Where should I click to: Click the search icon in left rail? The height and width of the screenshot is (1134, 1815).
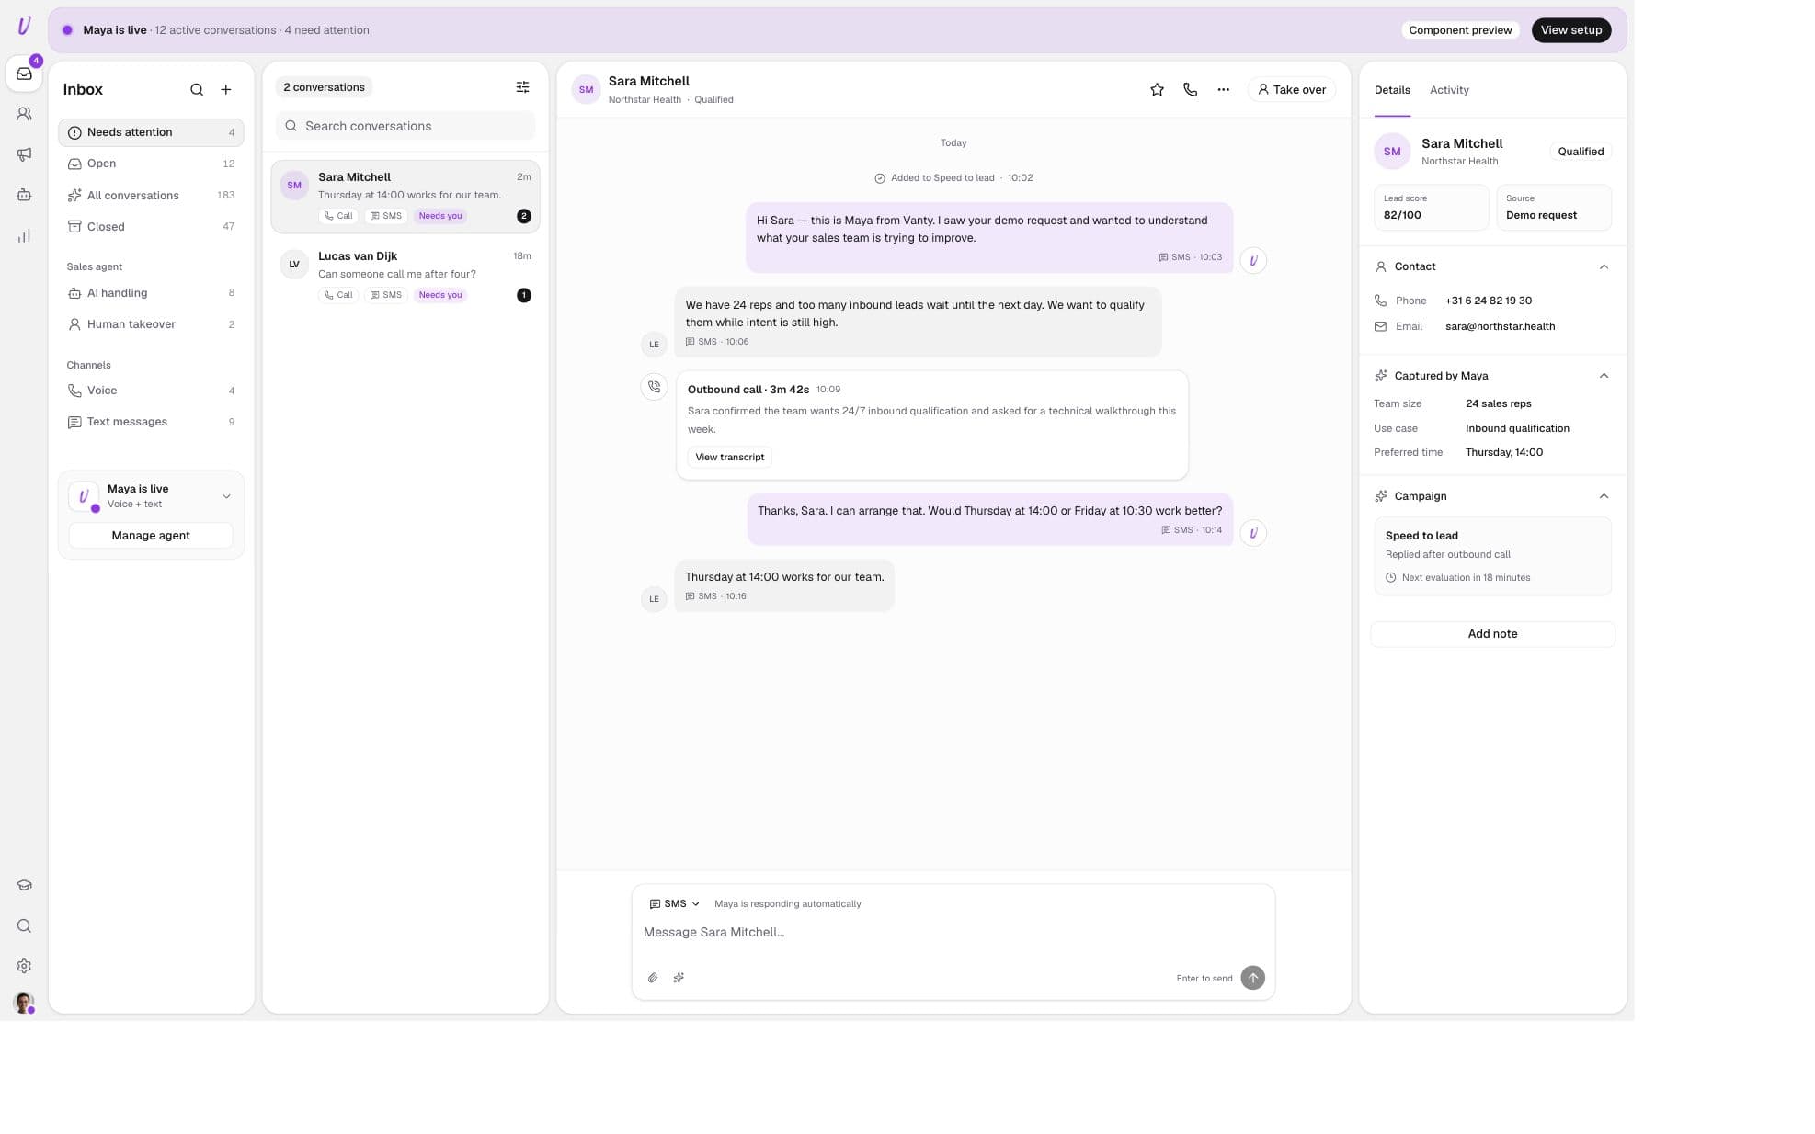tap(24, 925)
